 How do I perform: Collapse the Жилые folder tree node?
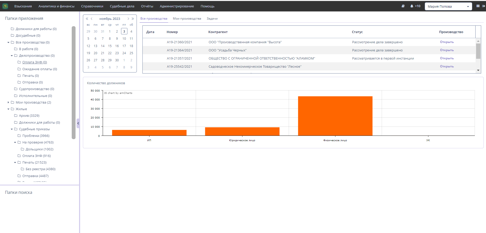tap(8, 109)
